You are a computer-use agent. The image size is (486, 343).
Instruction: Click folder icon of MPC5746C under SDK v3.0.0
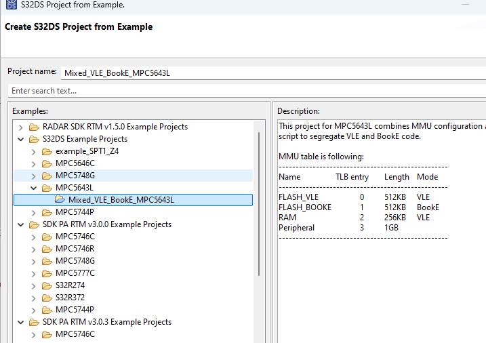tap(47, 237)
